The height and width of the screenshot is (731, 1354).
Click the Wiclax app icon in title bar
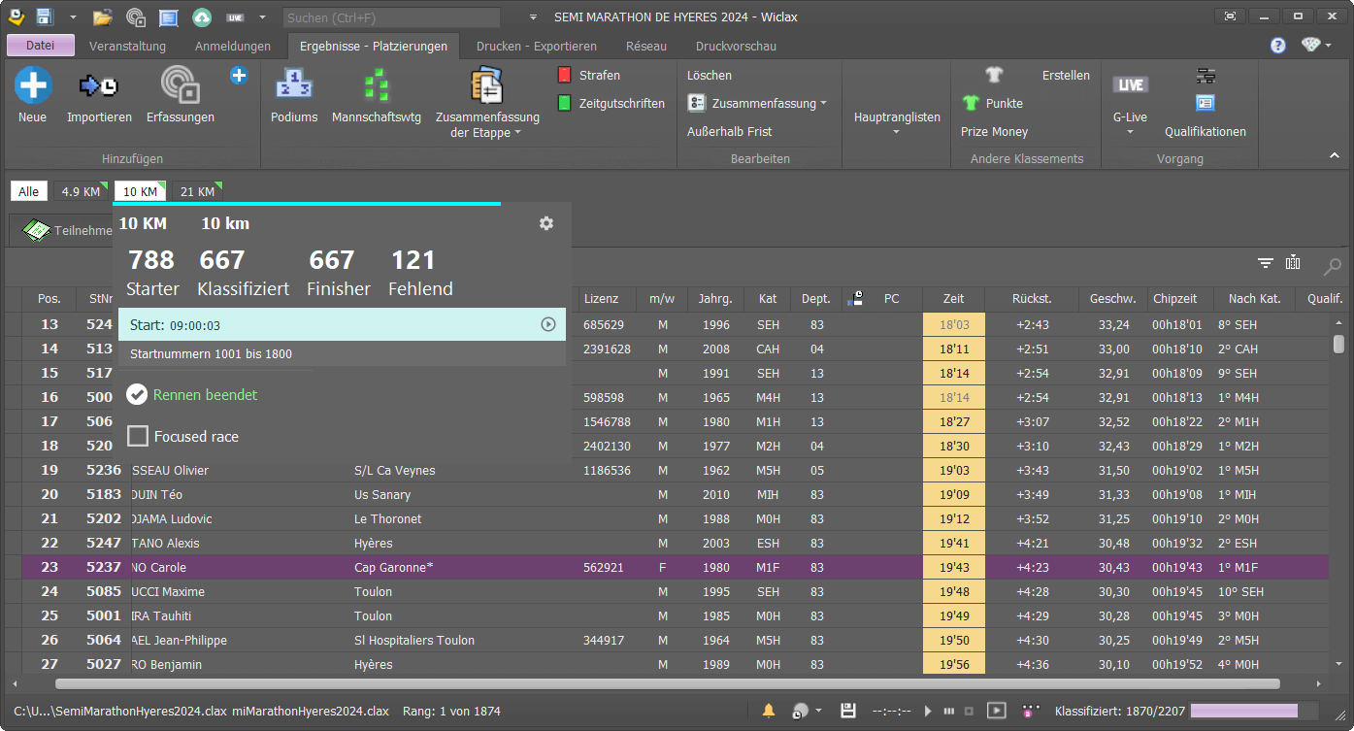(x=17, y=17)
